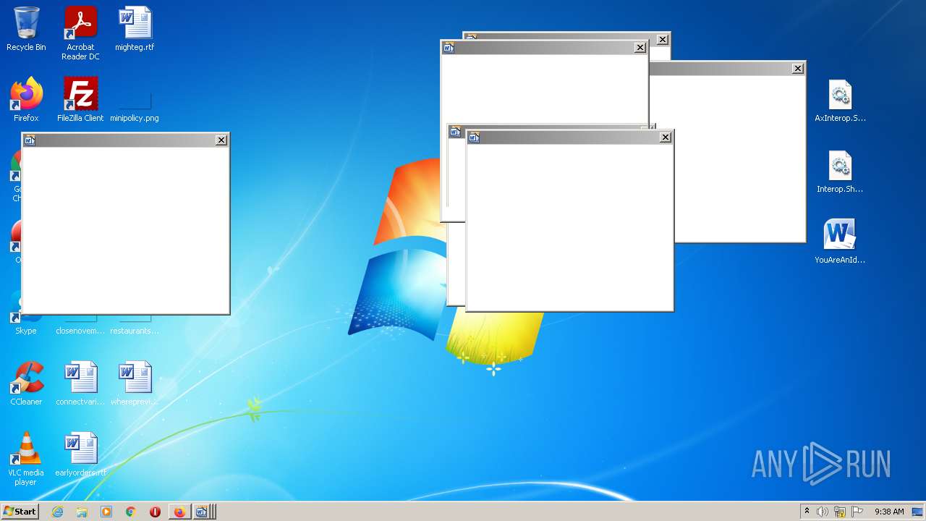Image resolution: width=926 pixels, height=521 pixels.
Task: Click Word icon in left window title bar
Action: pyautogui.click(x=30, y=140)
